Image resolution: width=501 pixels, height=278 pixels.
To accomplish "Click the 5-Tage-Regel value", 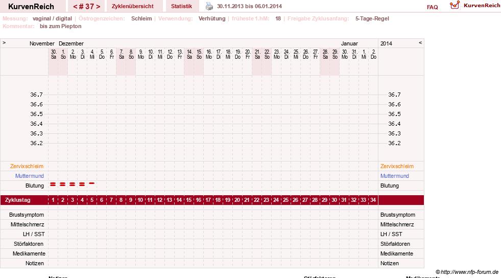I will pos(372,18).
